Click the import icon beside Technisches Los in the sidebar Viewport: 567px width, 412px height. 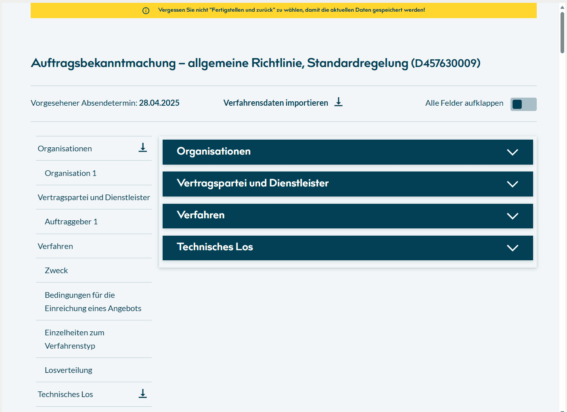(x=143, y=393)
